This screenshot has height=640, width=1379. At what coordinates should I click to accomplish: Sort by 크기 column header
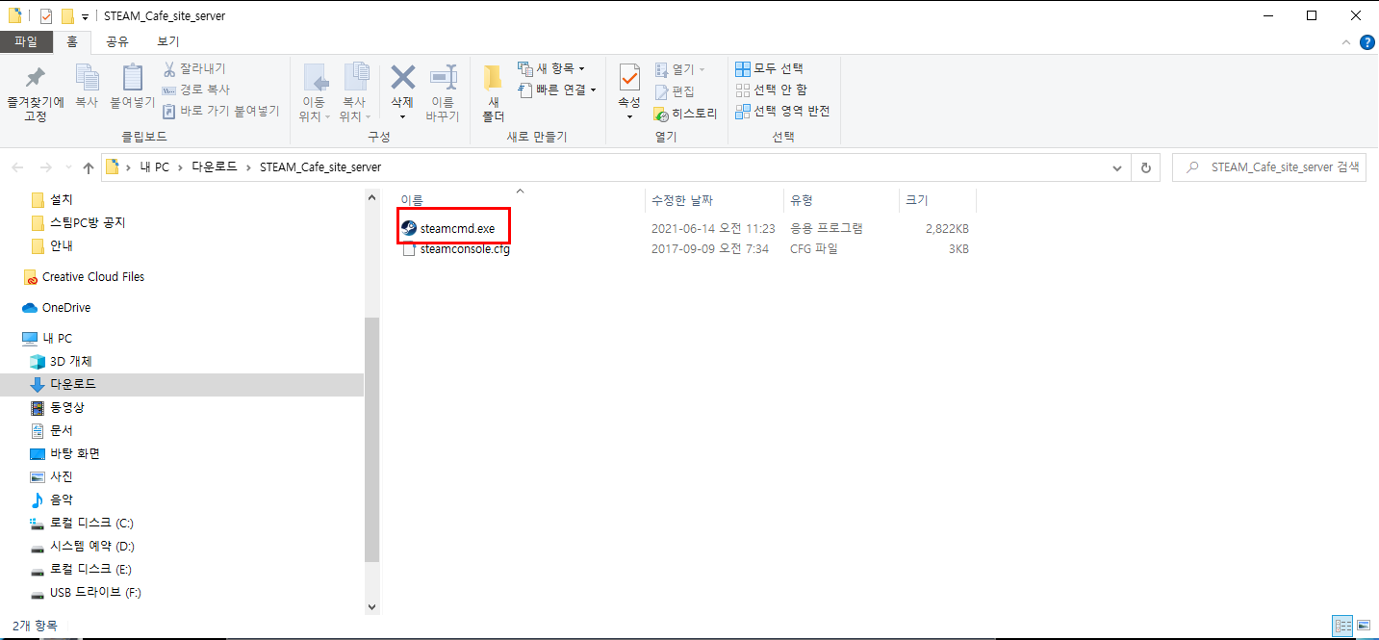[915, 200]
